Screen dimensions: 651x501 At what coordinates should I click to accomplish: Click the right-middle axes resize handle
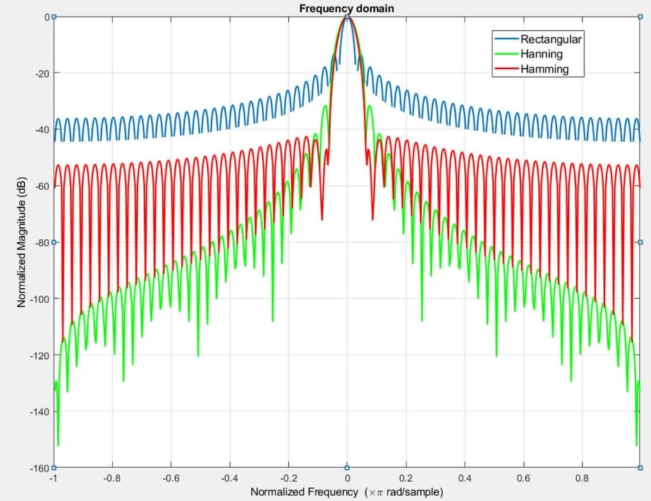[640, 242]
